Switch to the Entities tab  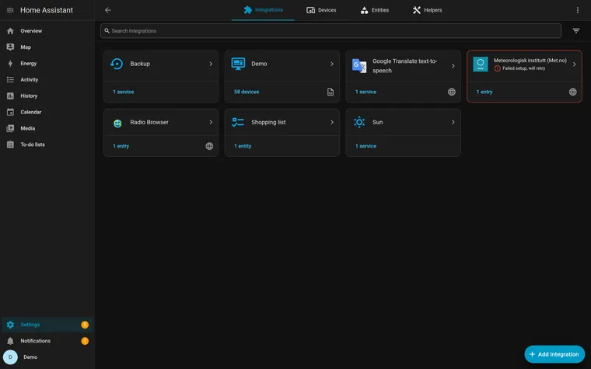click(x=374, y=10)
